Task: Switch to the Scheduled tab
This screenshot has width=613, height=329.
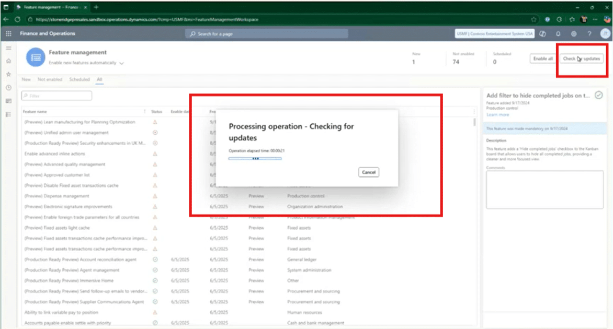Action: 80,79
